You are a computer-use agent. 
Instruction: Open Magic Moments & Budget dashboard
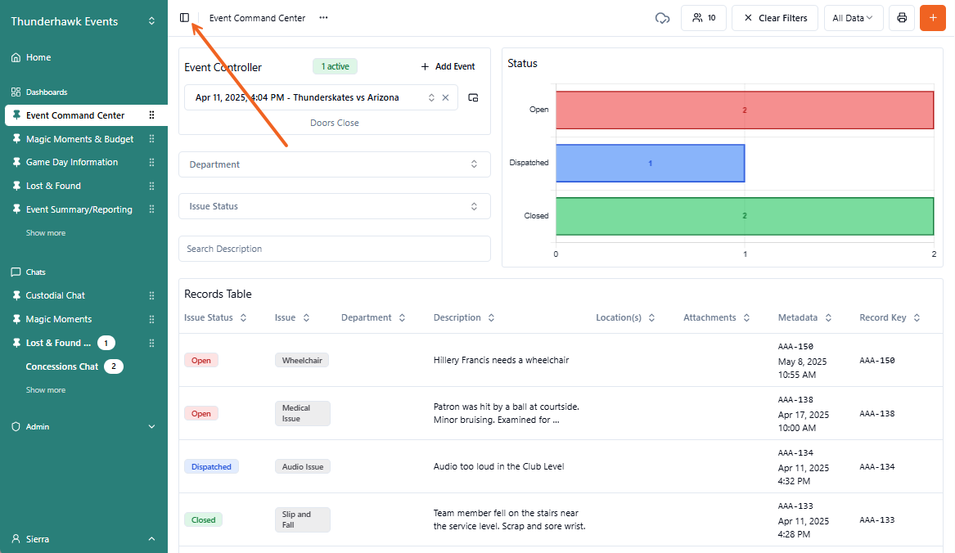79,139
